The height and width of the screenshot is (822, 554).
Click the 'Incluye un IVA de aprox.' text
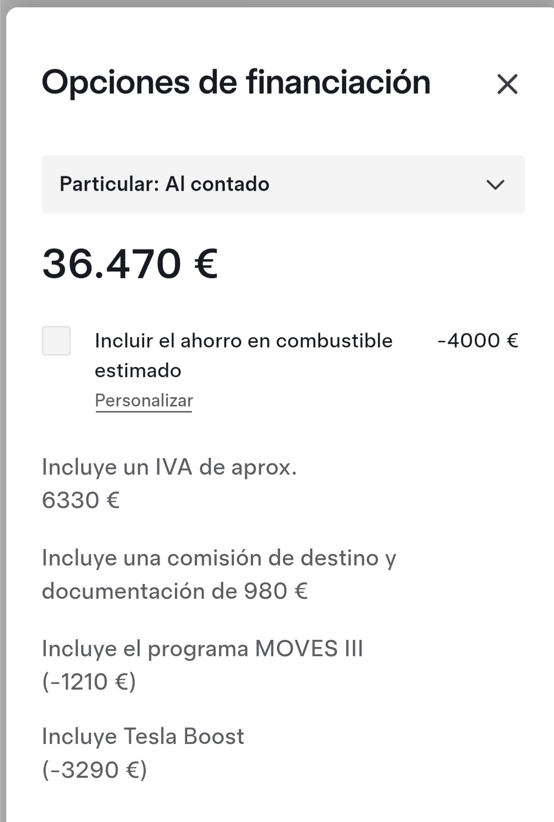[169, 467]
